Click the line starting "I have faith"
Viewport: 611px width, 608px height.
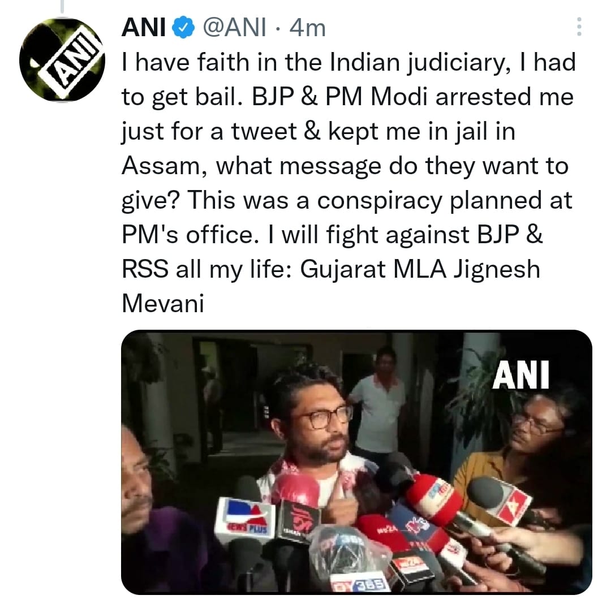tap(348, 63)
